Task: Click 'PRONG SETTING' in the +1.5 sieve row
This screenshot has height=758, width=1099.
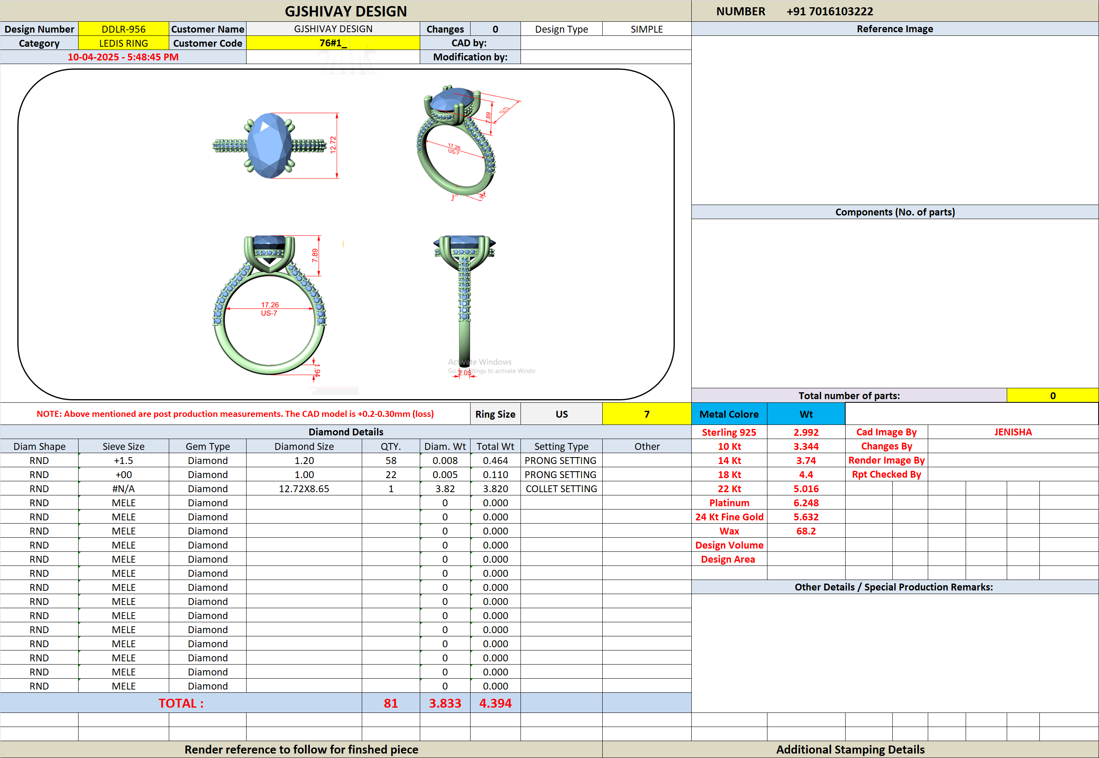Action: [x=561, y=461]
